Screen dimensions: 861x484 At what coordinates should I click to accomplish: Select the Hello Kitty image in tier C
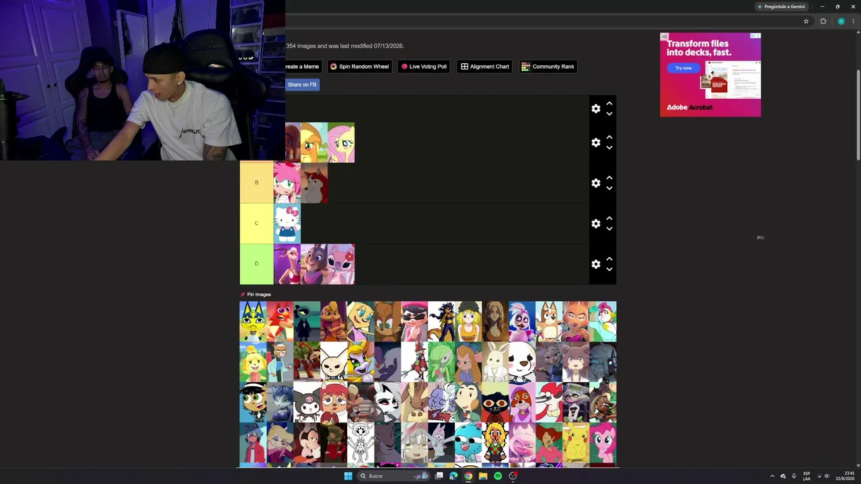point(287,223)
